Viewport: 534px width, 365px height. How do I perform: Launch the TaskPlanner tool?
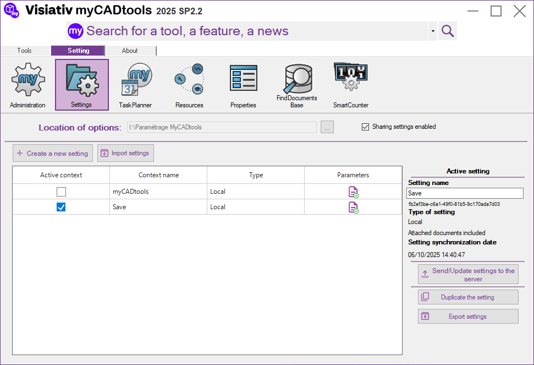point(135,84)
